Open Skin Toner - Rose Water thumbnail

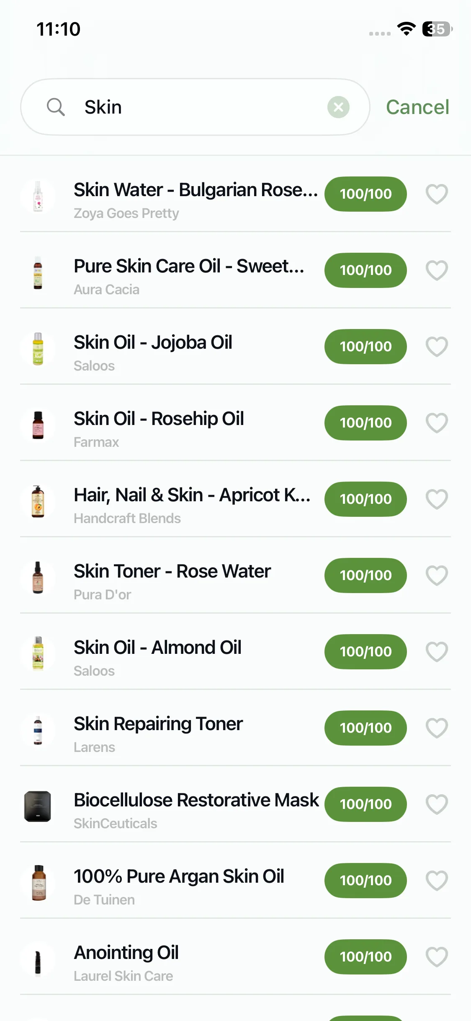tap(38, 578)
